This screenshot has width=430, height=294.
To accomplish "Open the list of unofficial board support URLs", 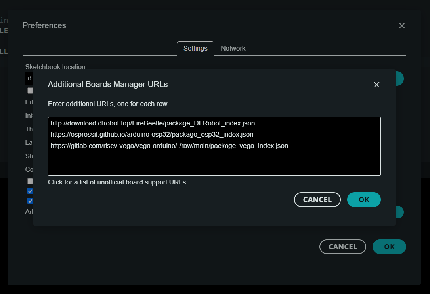I will 117,182.
